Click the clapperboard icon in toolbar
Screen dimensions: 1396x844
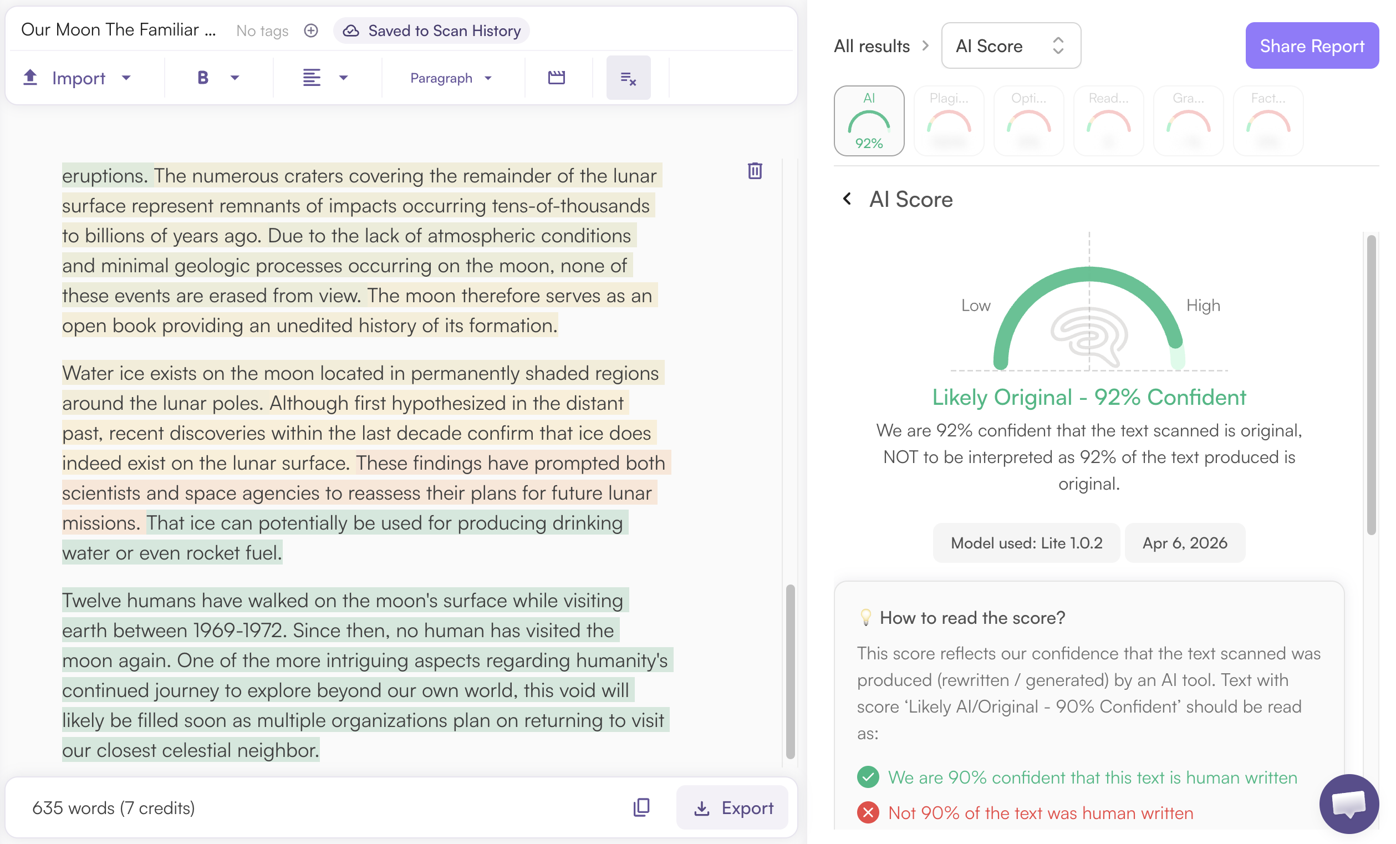pyautogui.click(x=557, y=78)
